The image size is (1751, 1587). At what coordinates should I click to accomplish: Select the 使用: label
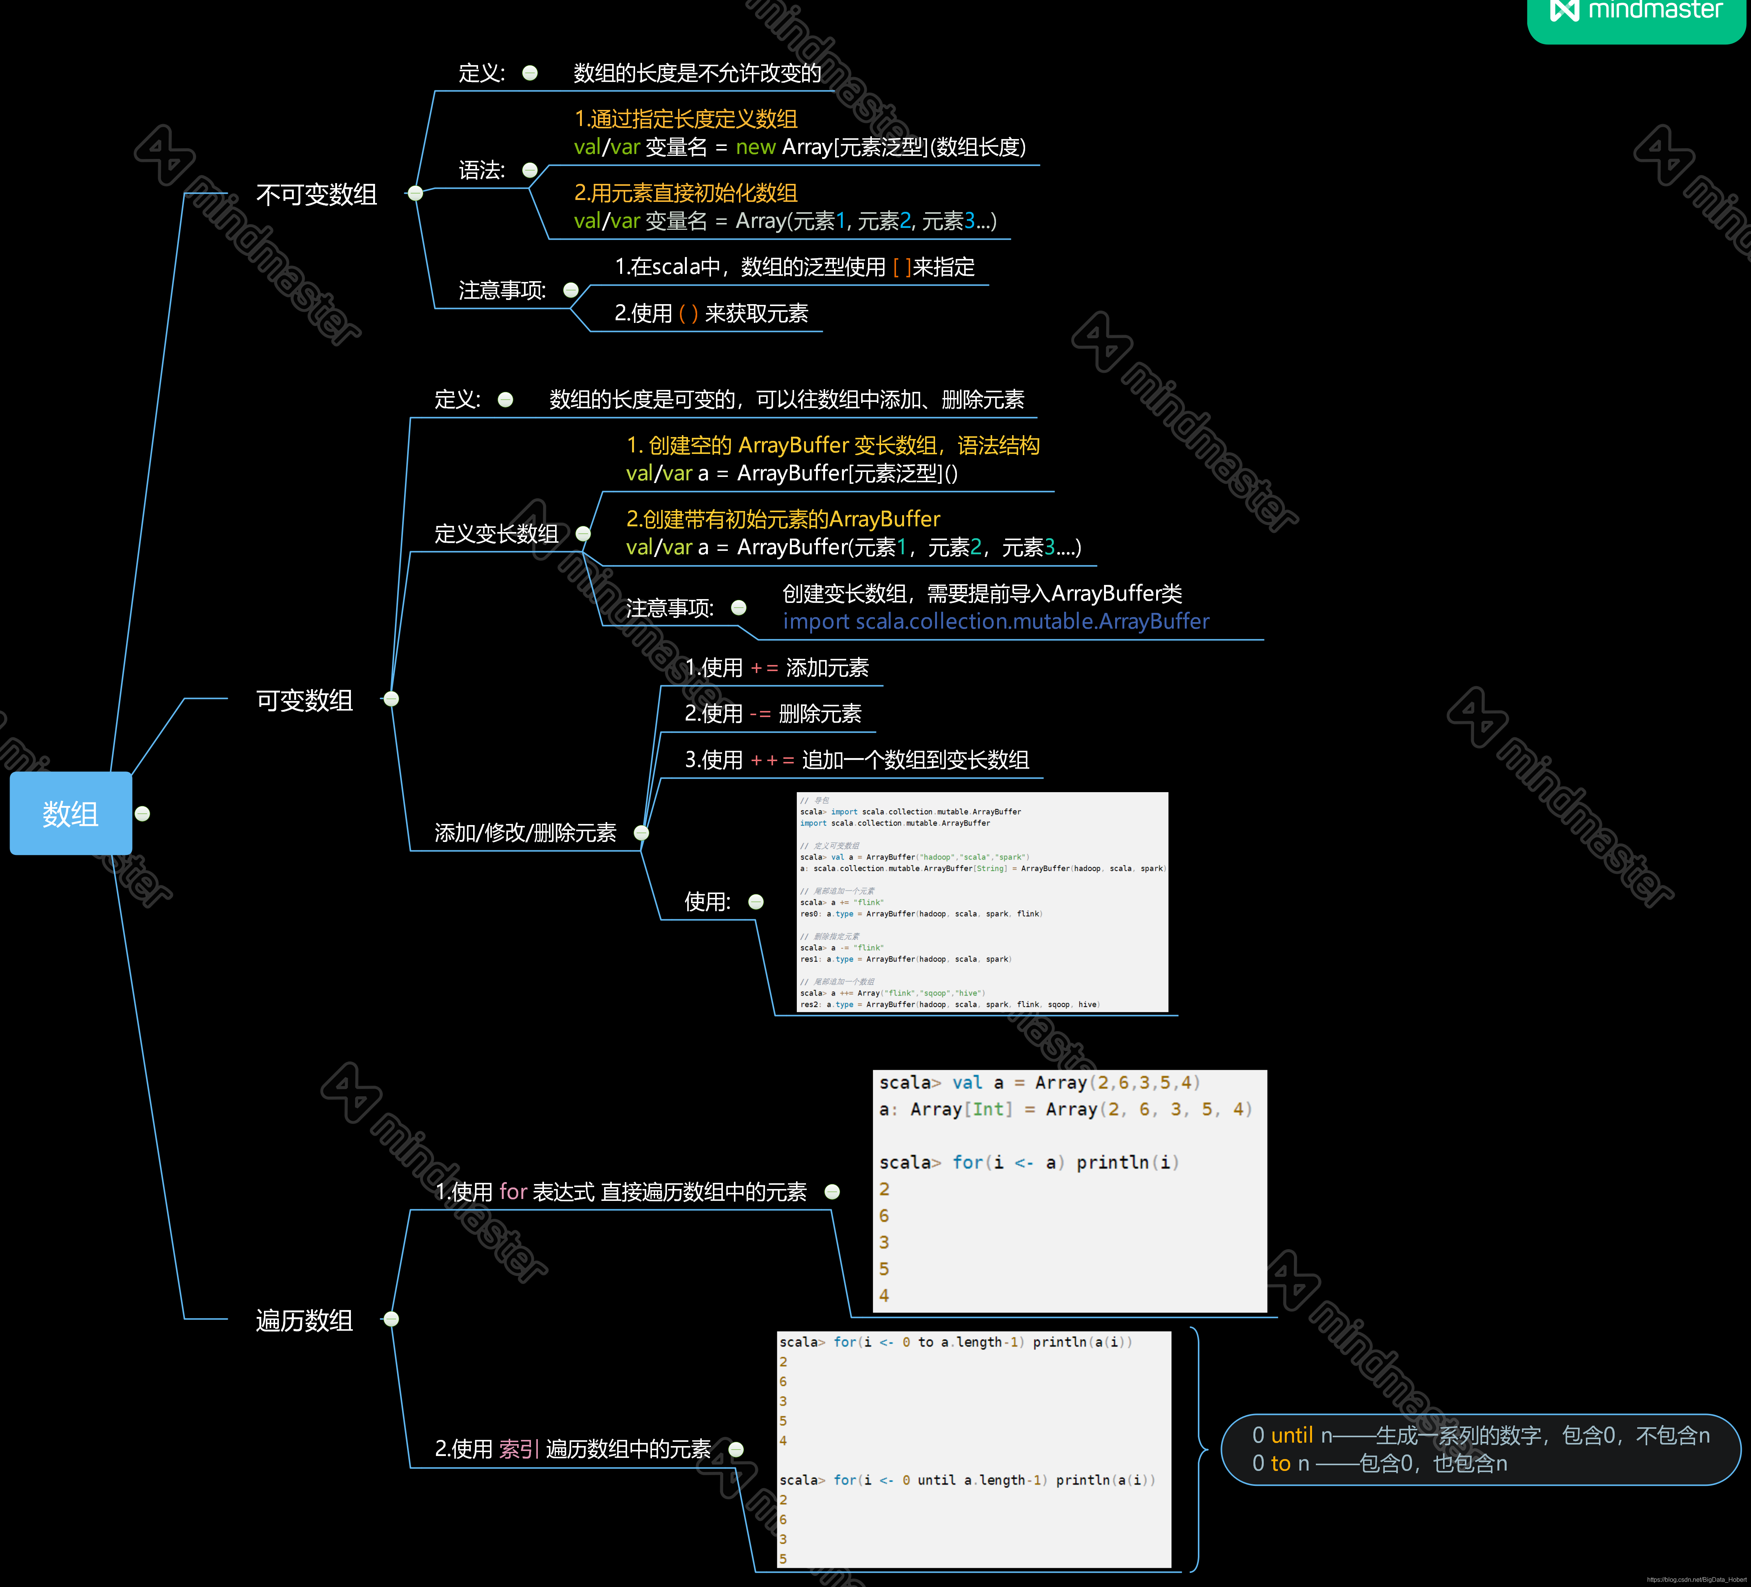[x=708, y=902]
